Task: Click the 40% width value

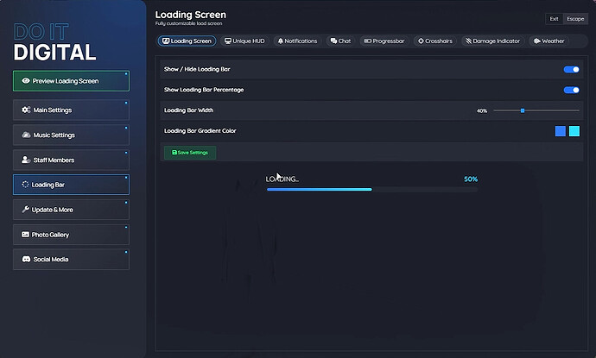Action: 482,111
